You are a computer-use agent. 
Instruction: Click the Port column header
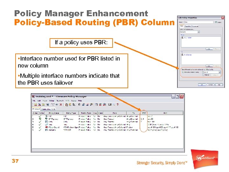[165, 113]
